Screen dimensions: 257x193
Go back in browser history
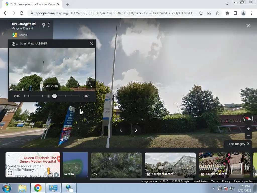point(6,13)
